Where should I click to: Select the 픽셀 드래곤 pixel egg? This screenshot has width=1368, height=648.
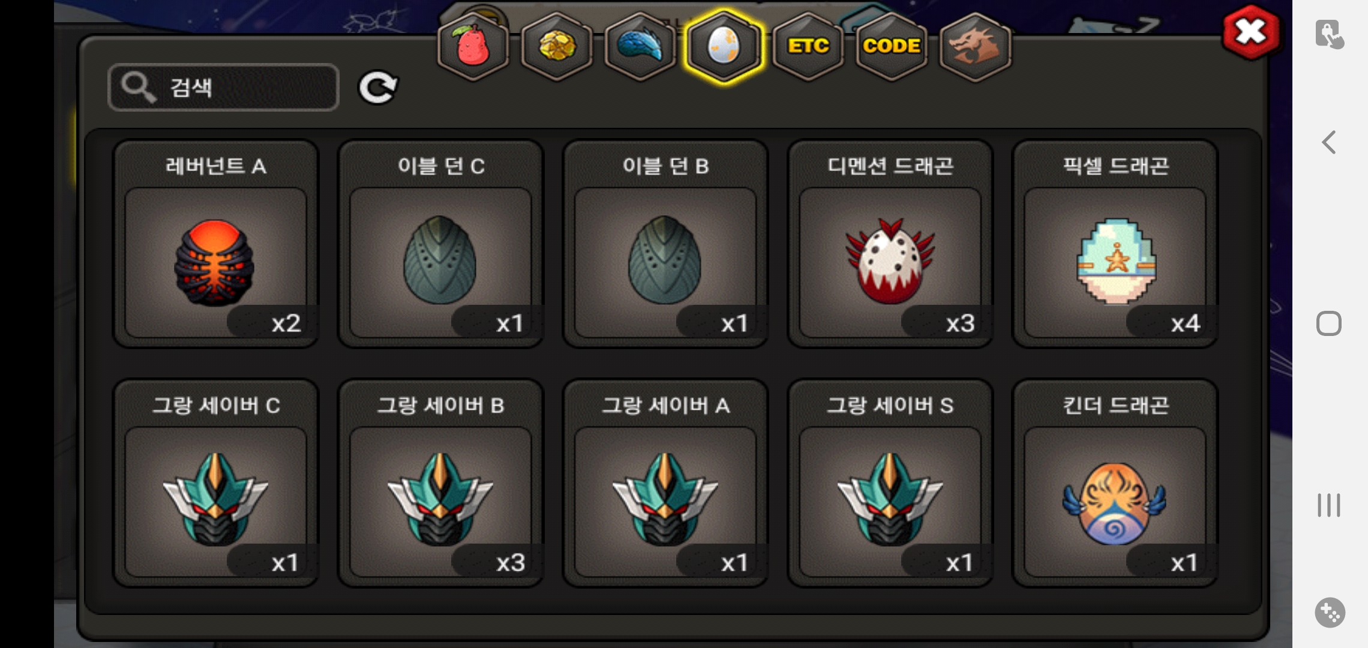(x=1115, y=244)
